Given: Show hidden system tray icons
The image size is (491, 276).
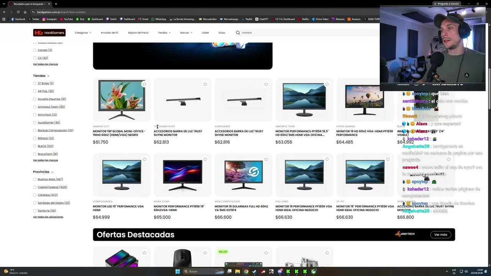Looking at the screenshot, I should 447,271.
